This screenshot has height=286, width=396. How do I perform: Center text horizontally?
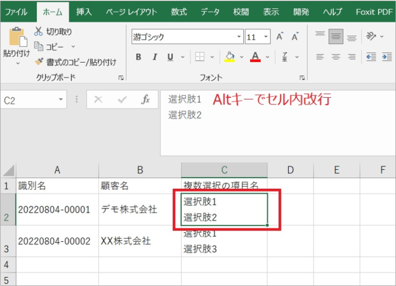tap(335, 57)
